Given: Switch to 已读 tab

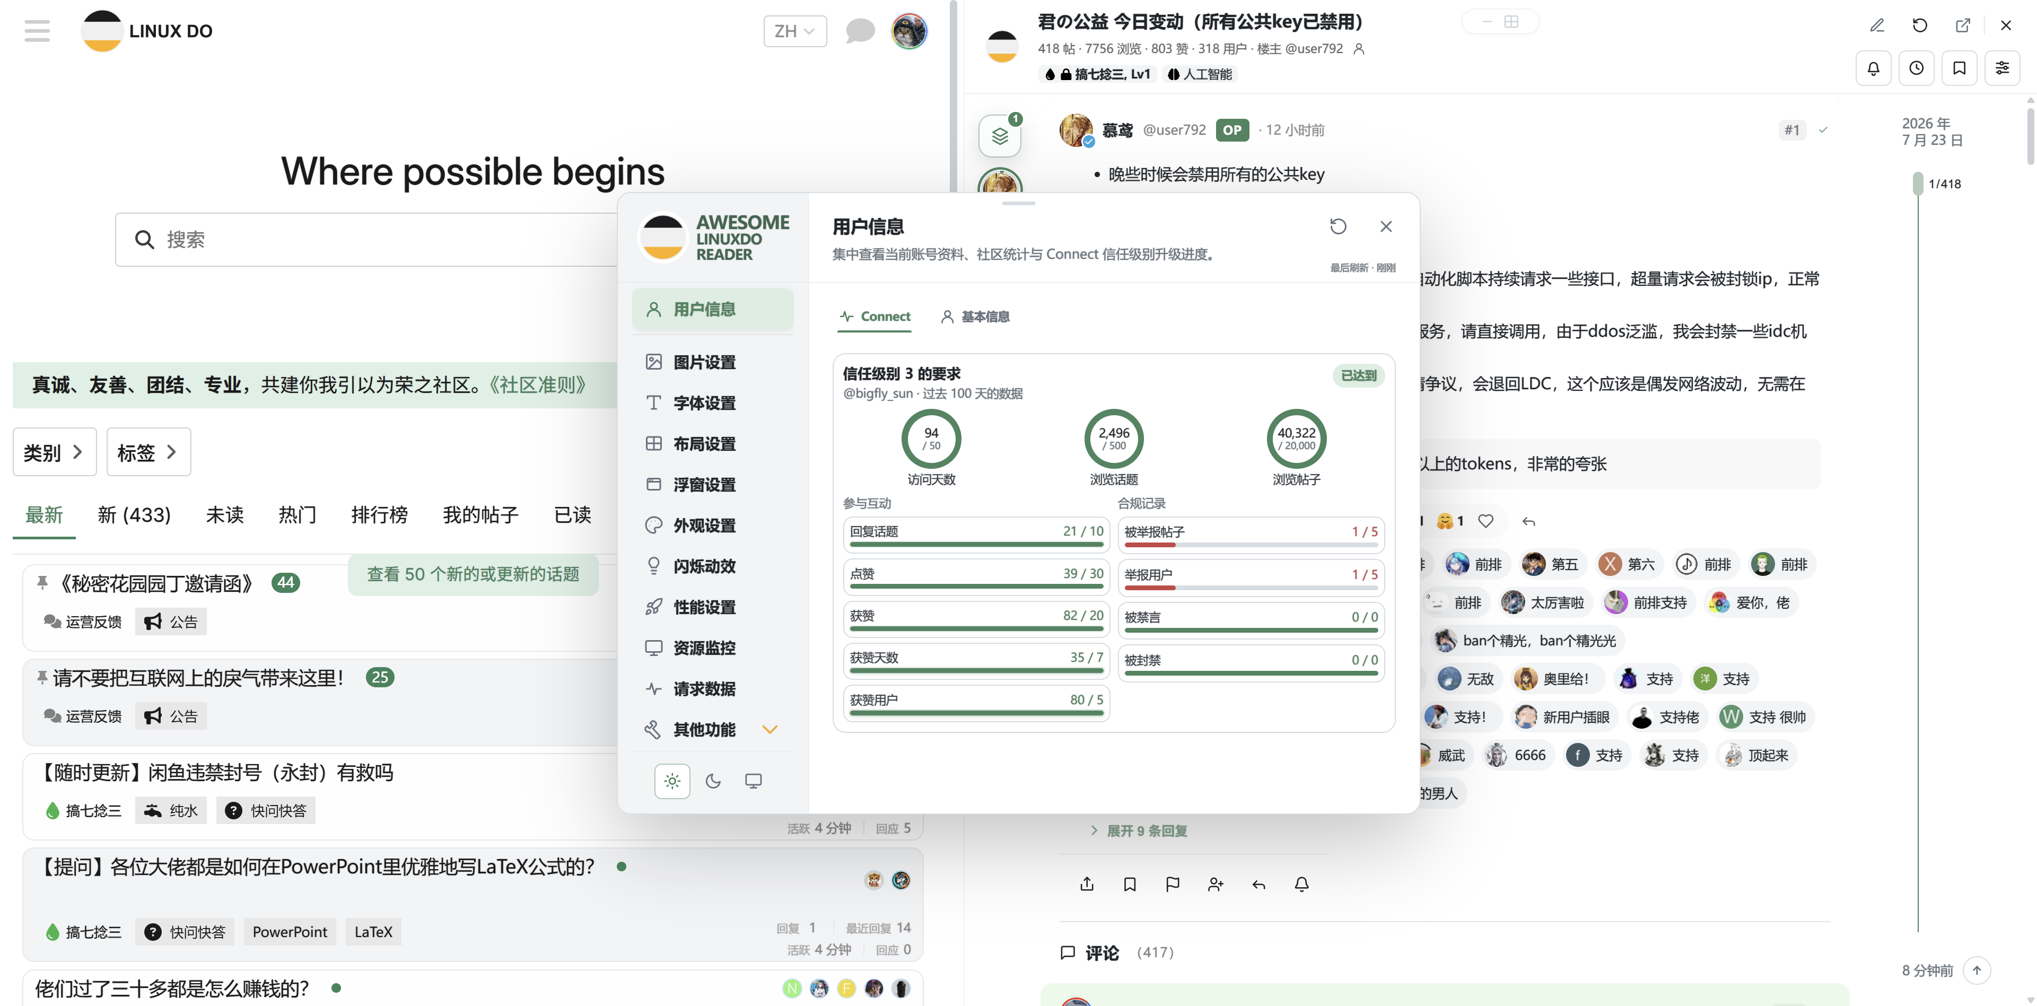Looking at the screenshot, I should (x=573, y=515).
